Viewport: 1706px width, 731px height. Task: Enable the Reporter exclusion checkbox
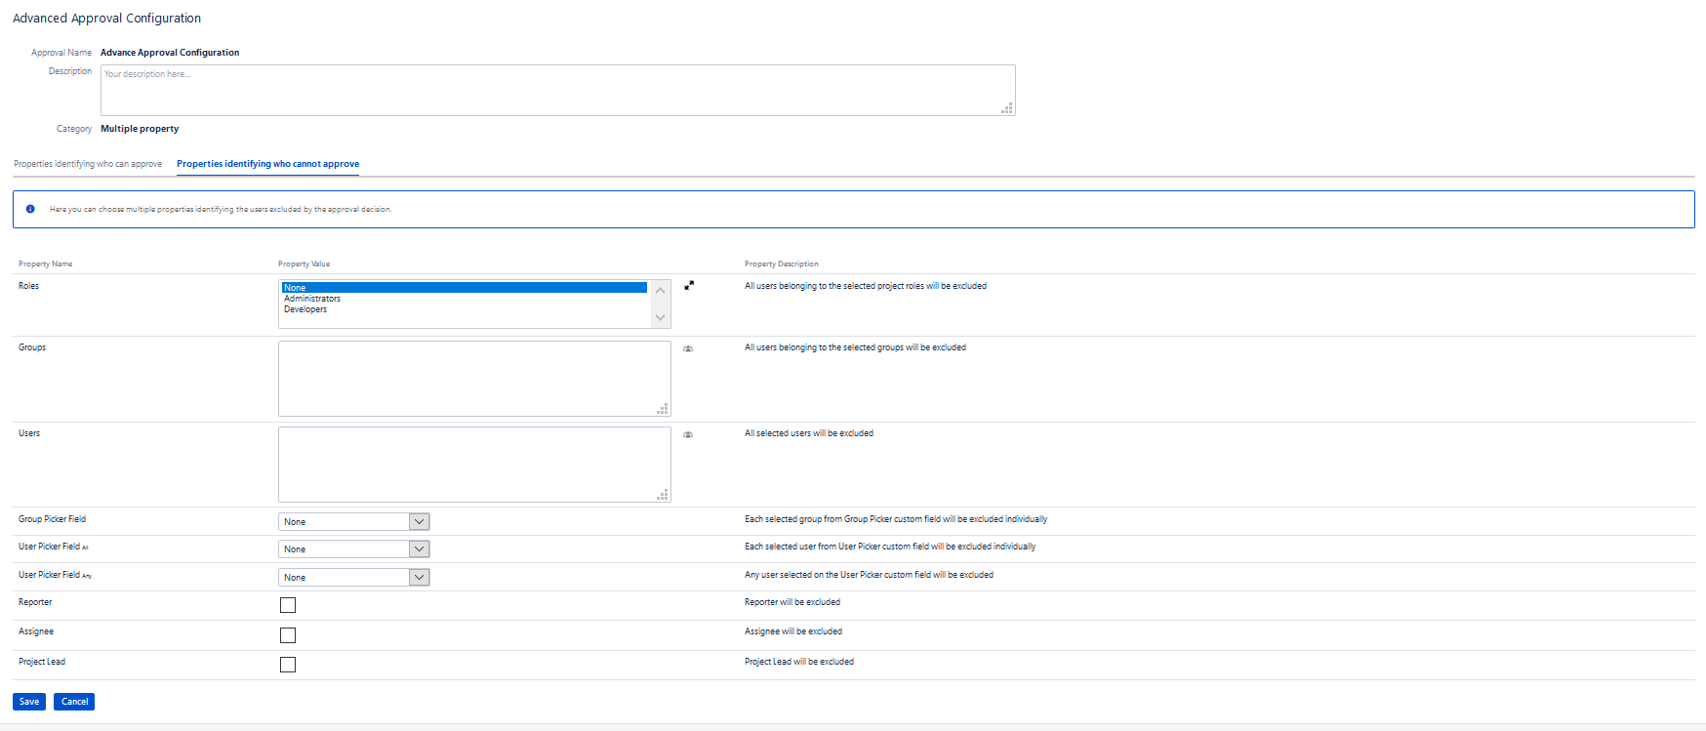click(x=288, y=605)
